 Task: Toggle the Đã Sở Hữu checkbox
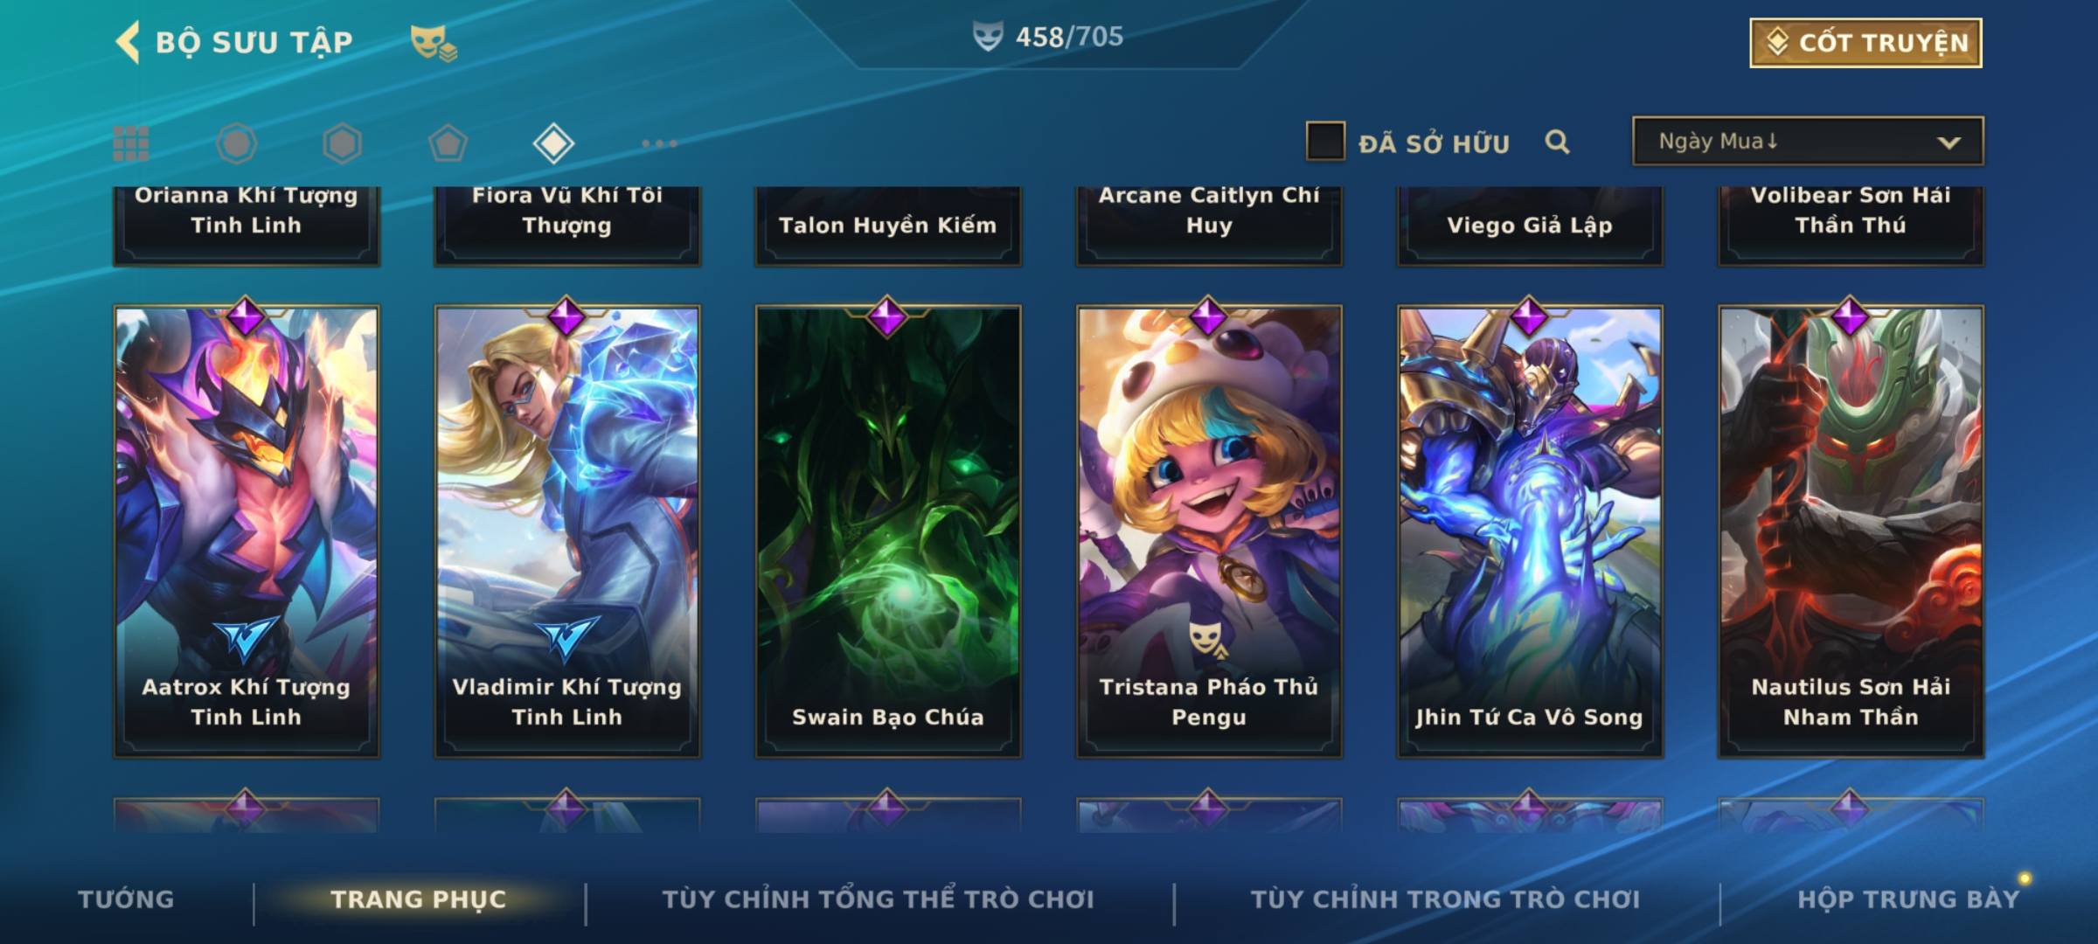click(1325, 141)
